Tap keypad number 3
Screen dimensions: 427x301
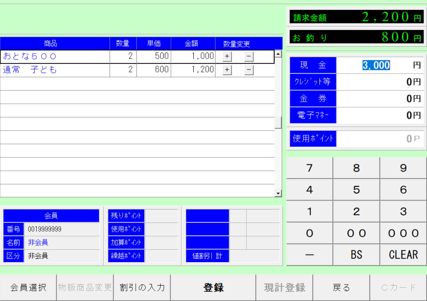403,212
